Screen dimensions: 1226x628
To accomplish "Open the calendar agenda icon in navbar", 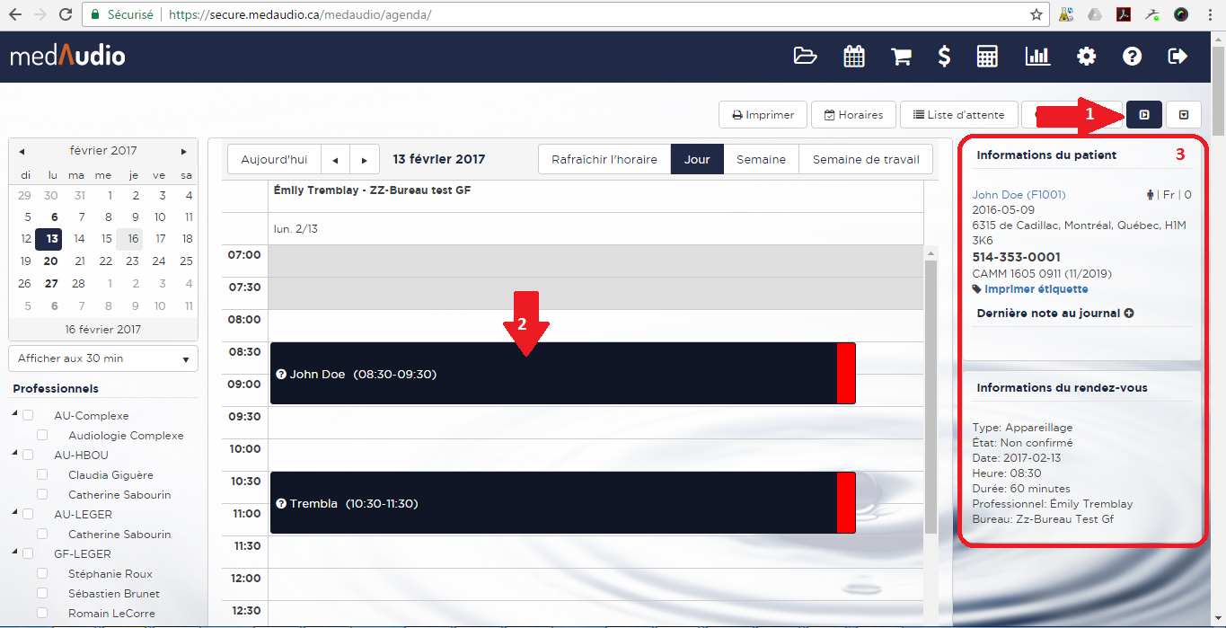I will pyautogui.click(x=853, y=57).
